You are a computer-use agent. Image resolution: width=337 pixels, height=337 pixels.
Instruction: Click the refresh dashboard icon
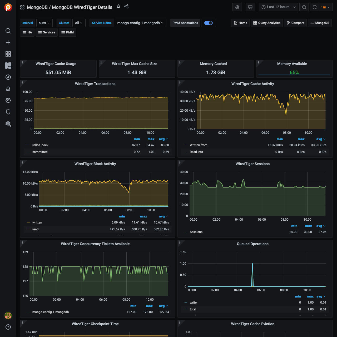315,7
